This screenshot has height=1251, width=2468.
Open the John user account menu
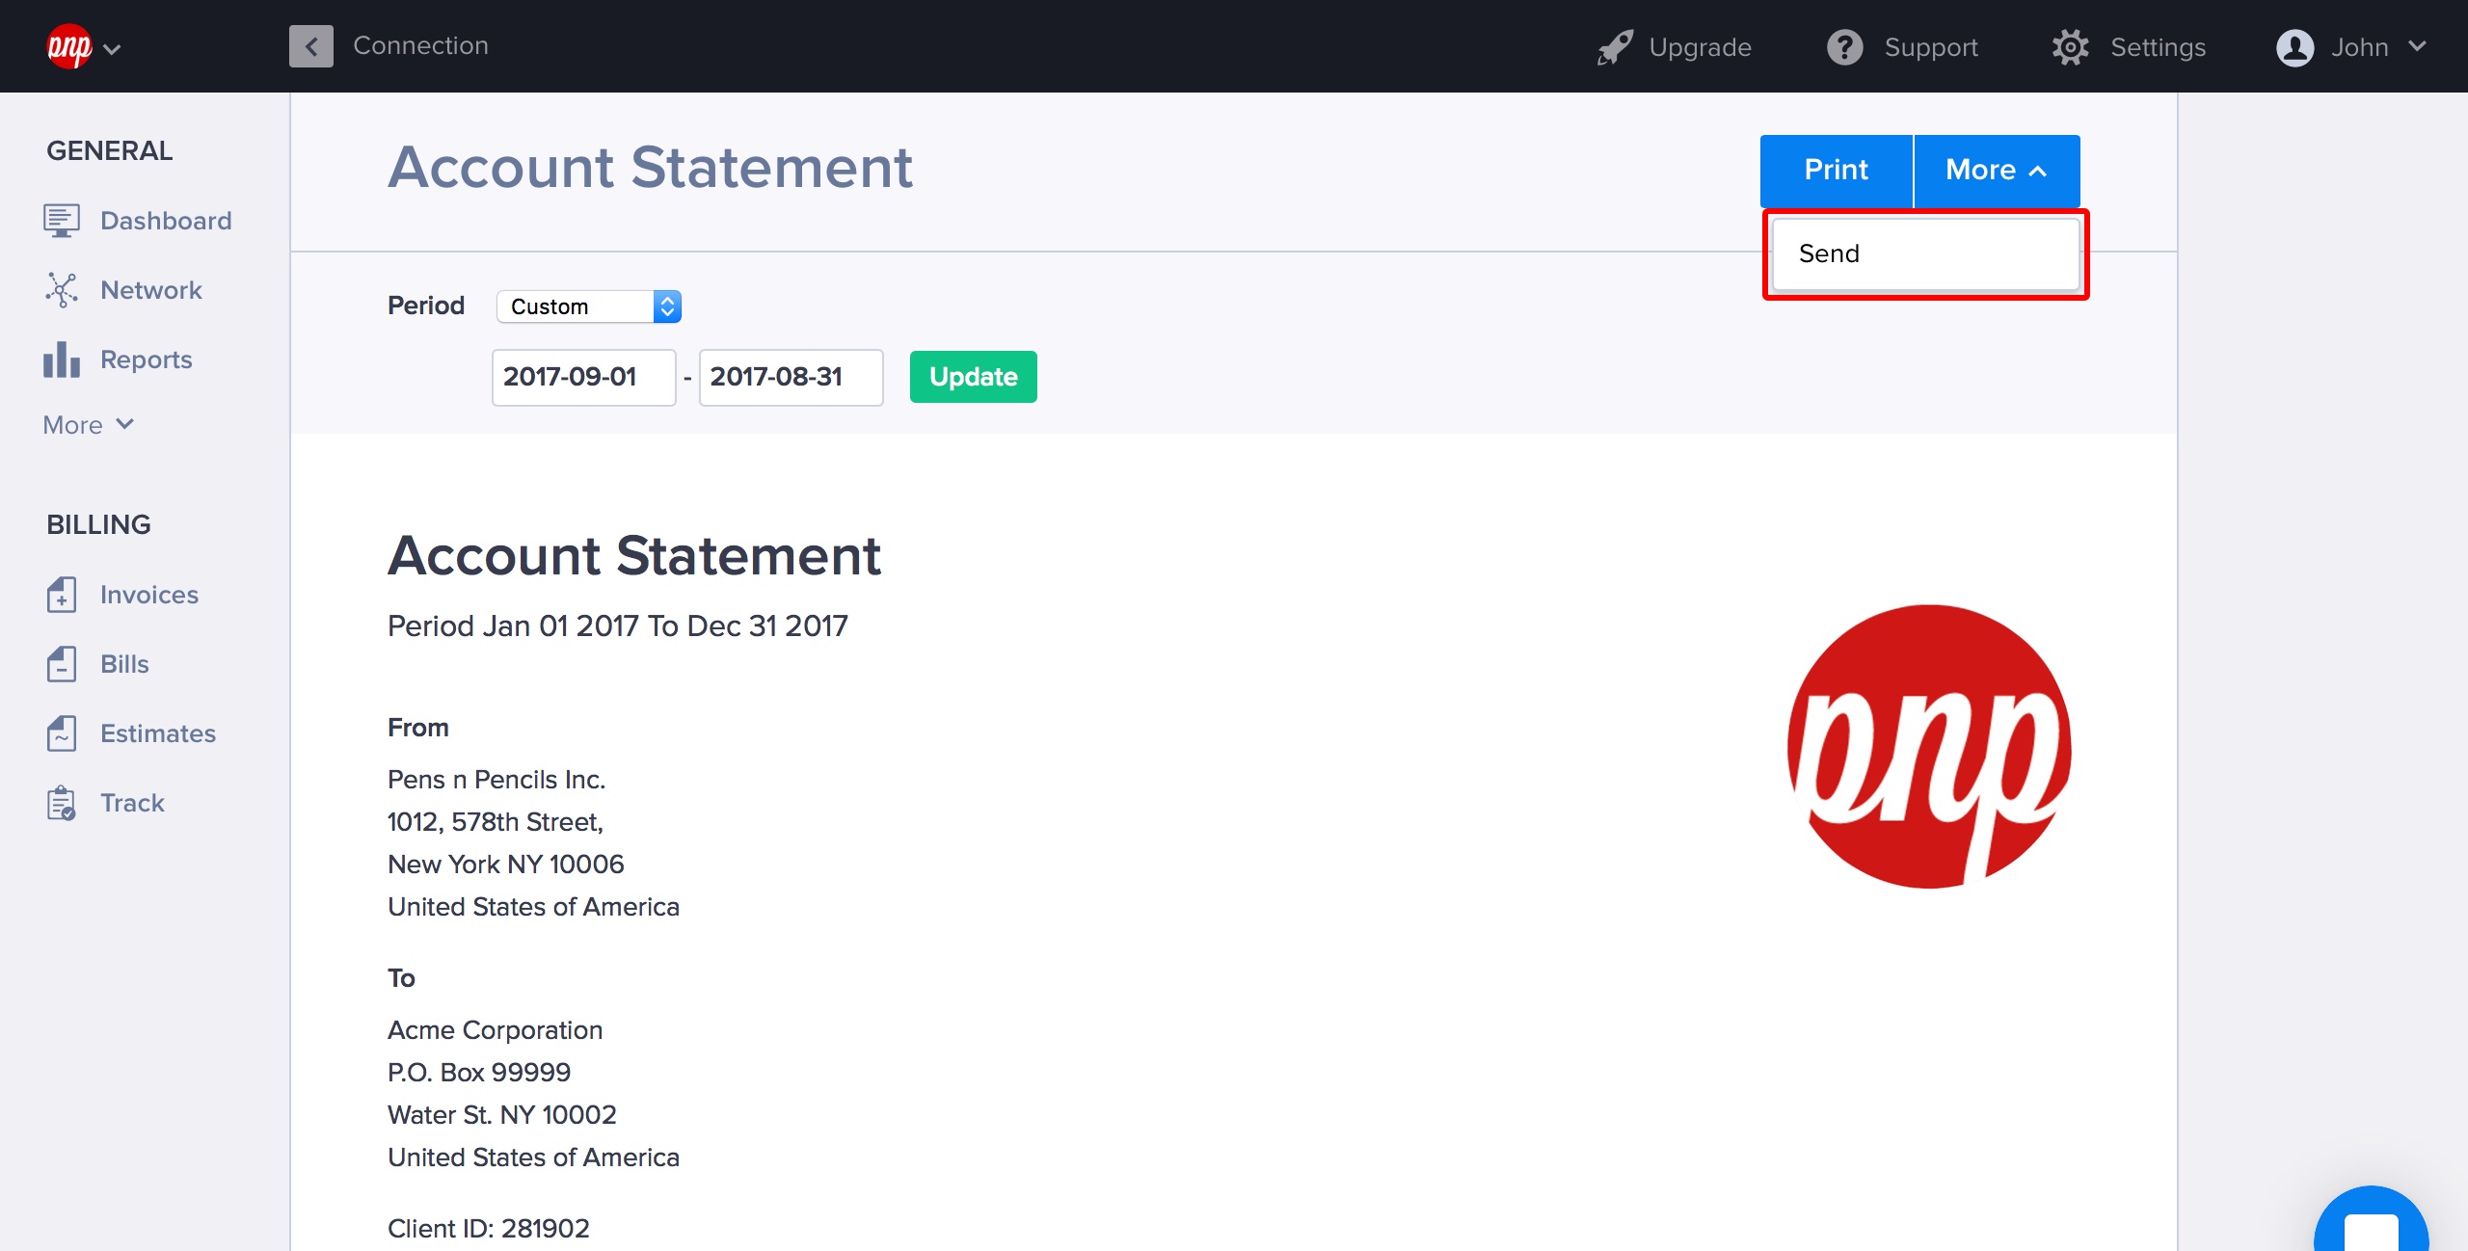pos(2350,47)
